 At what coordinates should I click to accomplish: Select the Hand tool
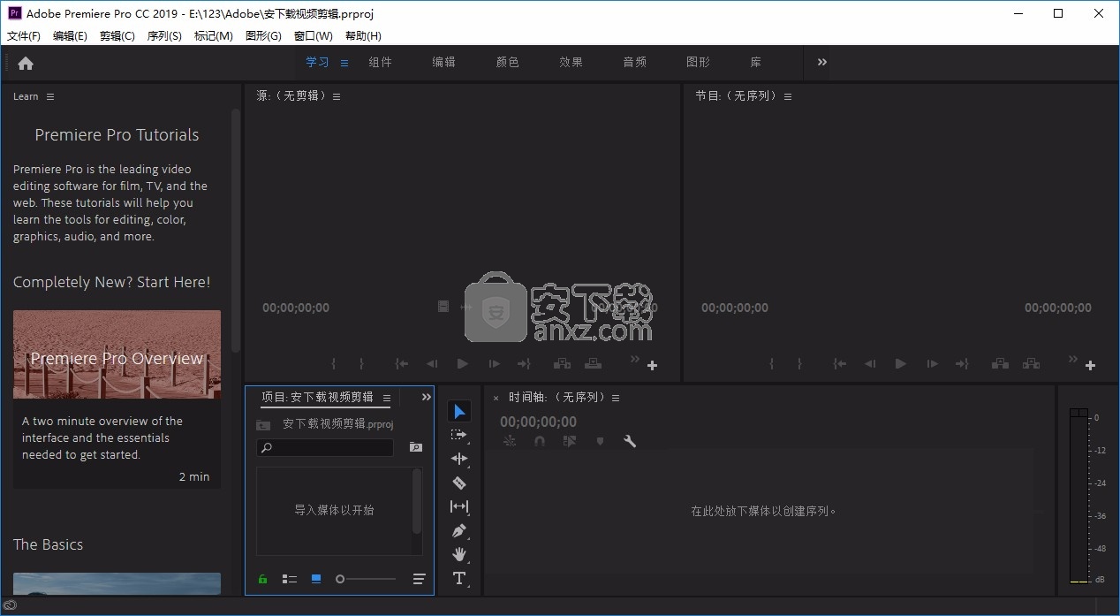[x=459, y=554]
